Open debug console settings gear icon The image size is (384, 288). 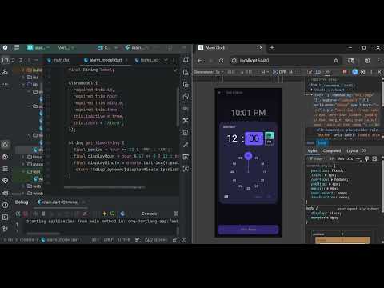[x=176, y=214]
